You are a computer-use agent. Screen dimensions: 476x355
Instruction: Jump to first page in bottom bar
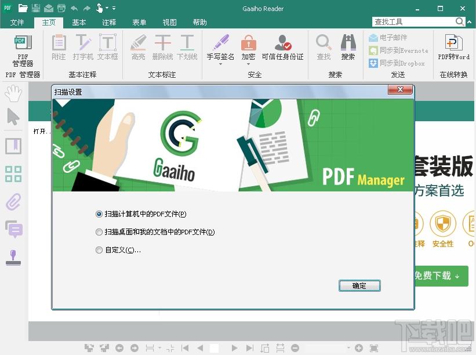(185, 348)
